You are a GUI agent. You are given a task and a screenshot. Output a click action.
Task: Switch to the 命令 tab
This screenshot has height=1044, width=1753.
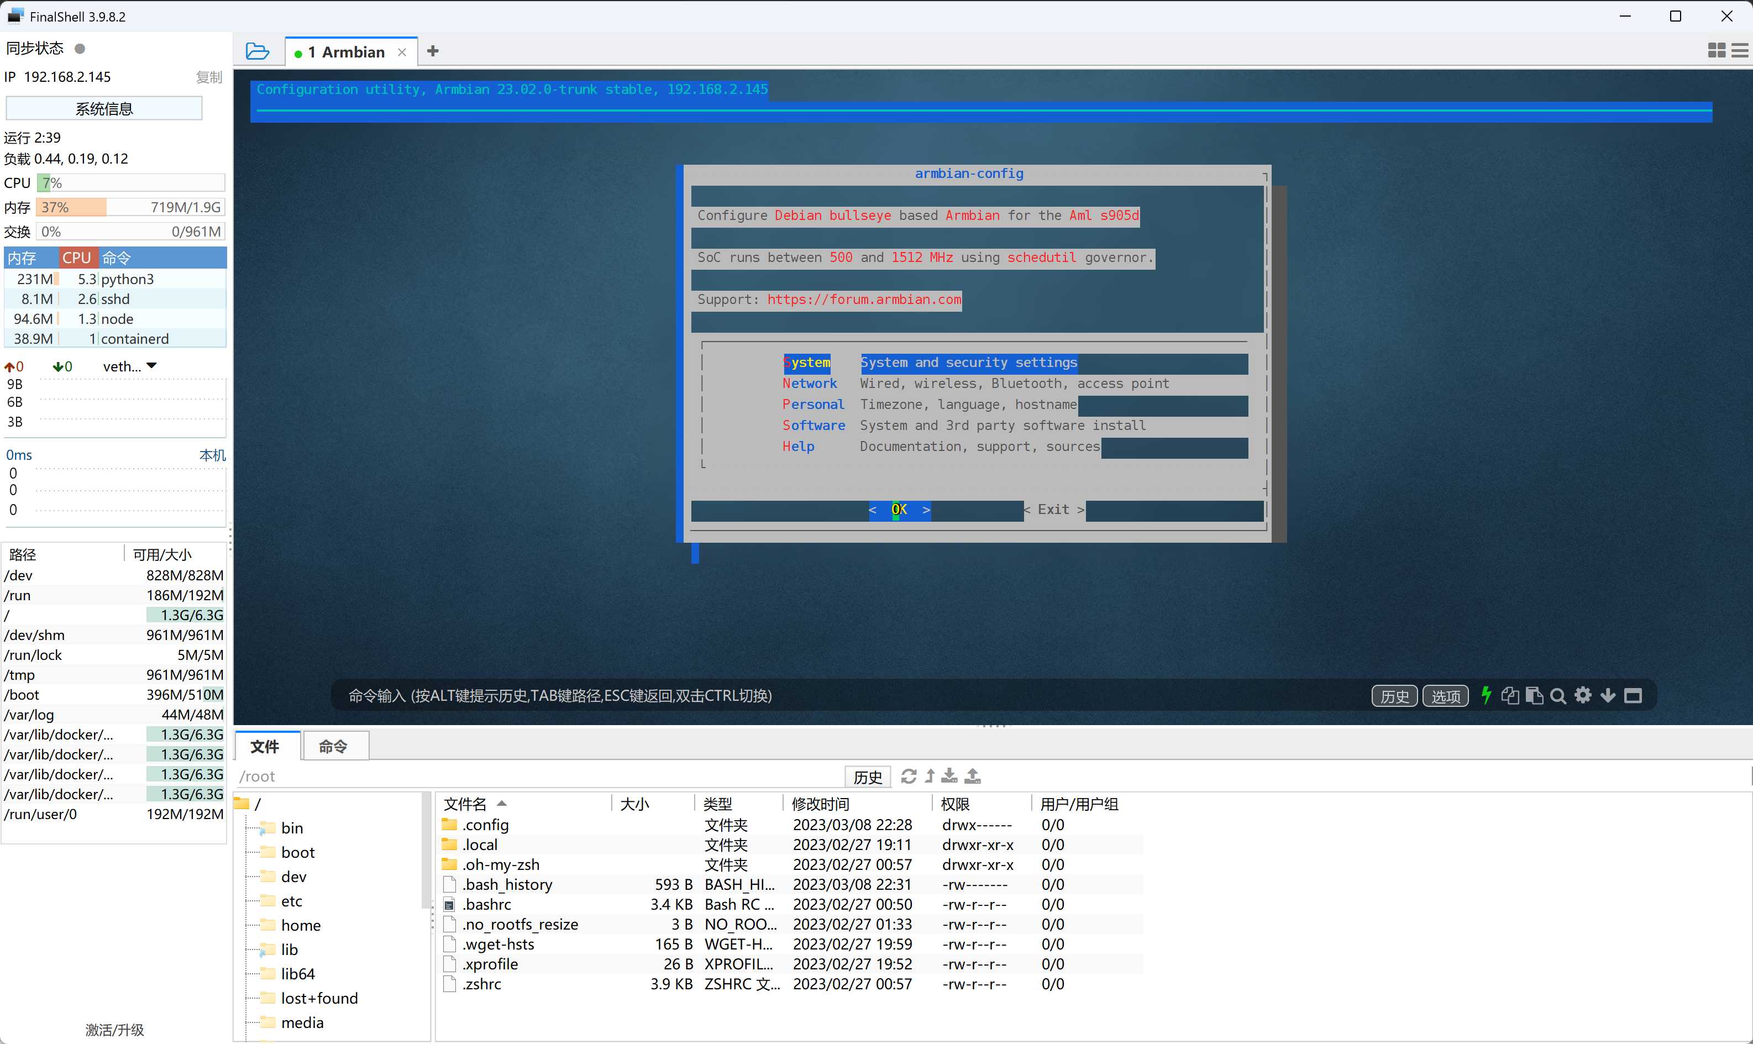pyautogui.click(x=333, y=746)
